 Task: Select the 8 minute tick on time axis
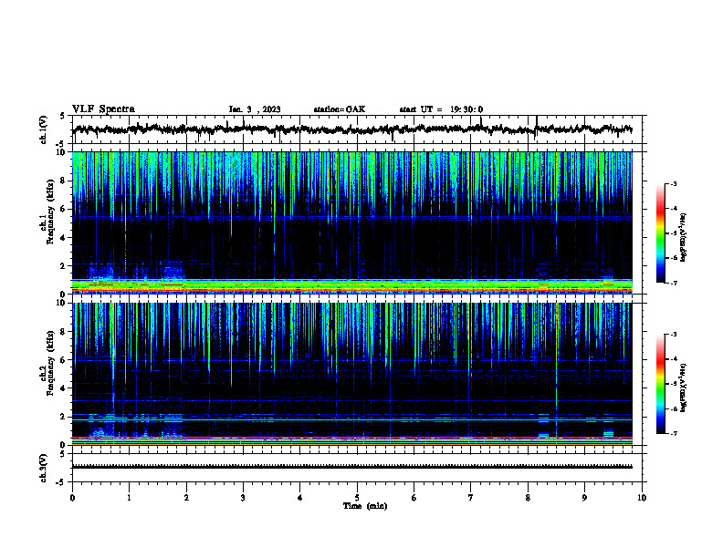pyautogui.click(x=528, y=498)
